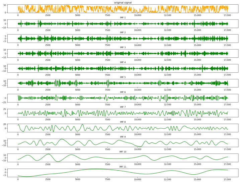Viewport: 240px width, 182px height.
Task: Click the '-25' y-axis label of IMF 6
Action: (x=4, y=102)
